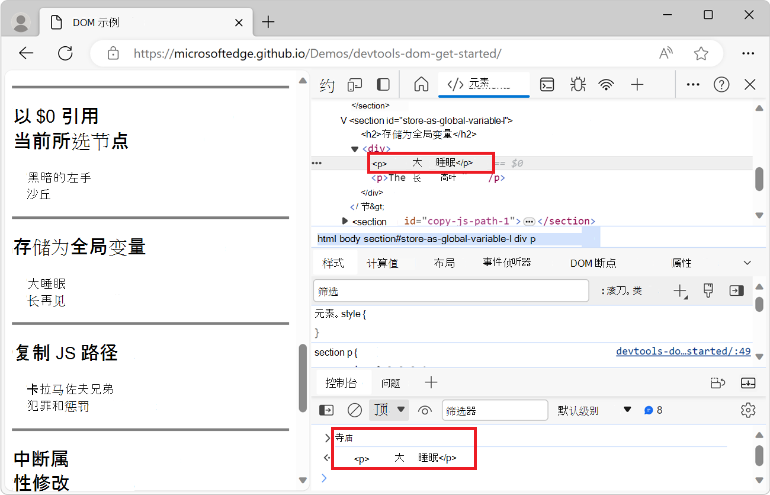Screen dimensions: 770x495
Task: Open the Console tool icon
Action: click(547, 85)
